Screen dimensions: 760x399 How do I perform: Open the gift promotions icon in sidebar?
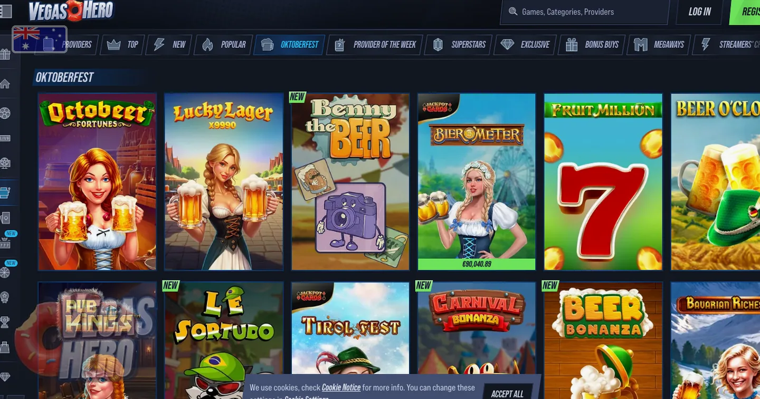tap(5, 54)
